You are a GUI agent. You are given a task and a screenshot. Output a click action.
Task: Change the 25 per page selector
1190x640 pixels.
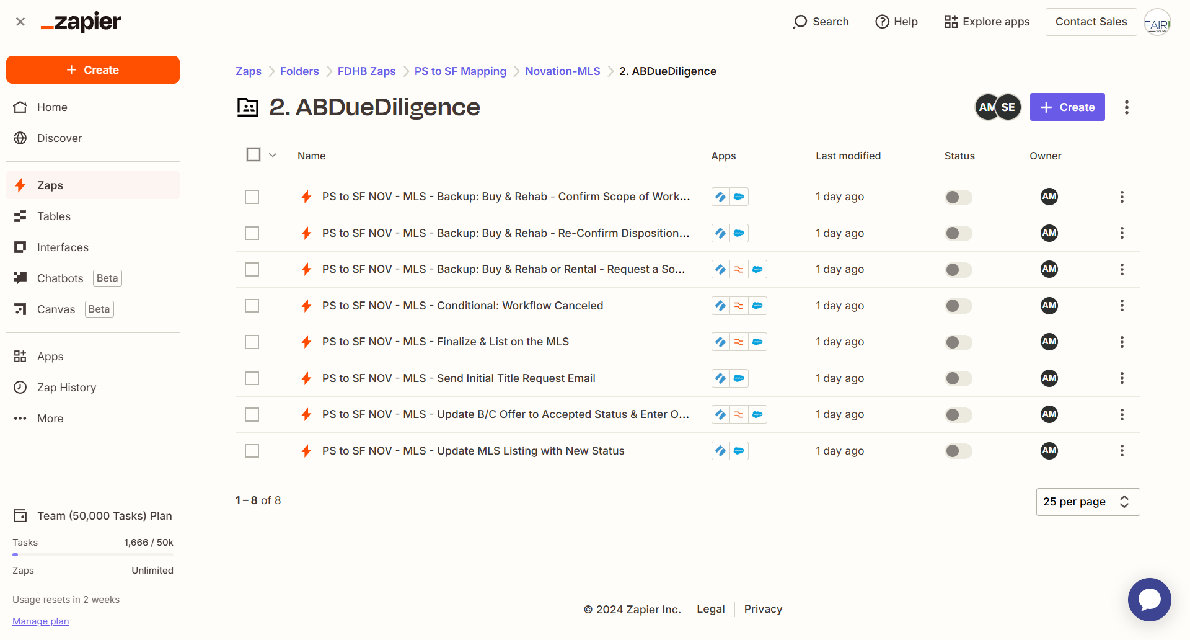click(1088, 502)
